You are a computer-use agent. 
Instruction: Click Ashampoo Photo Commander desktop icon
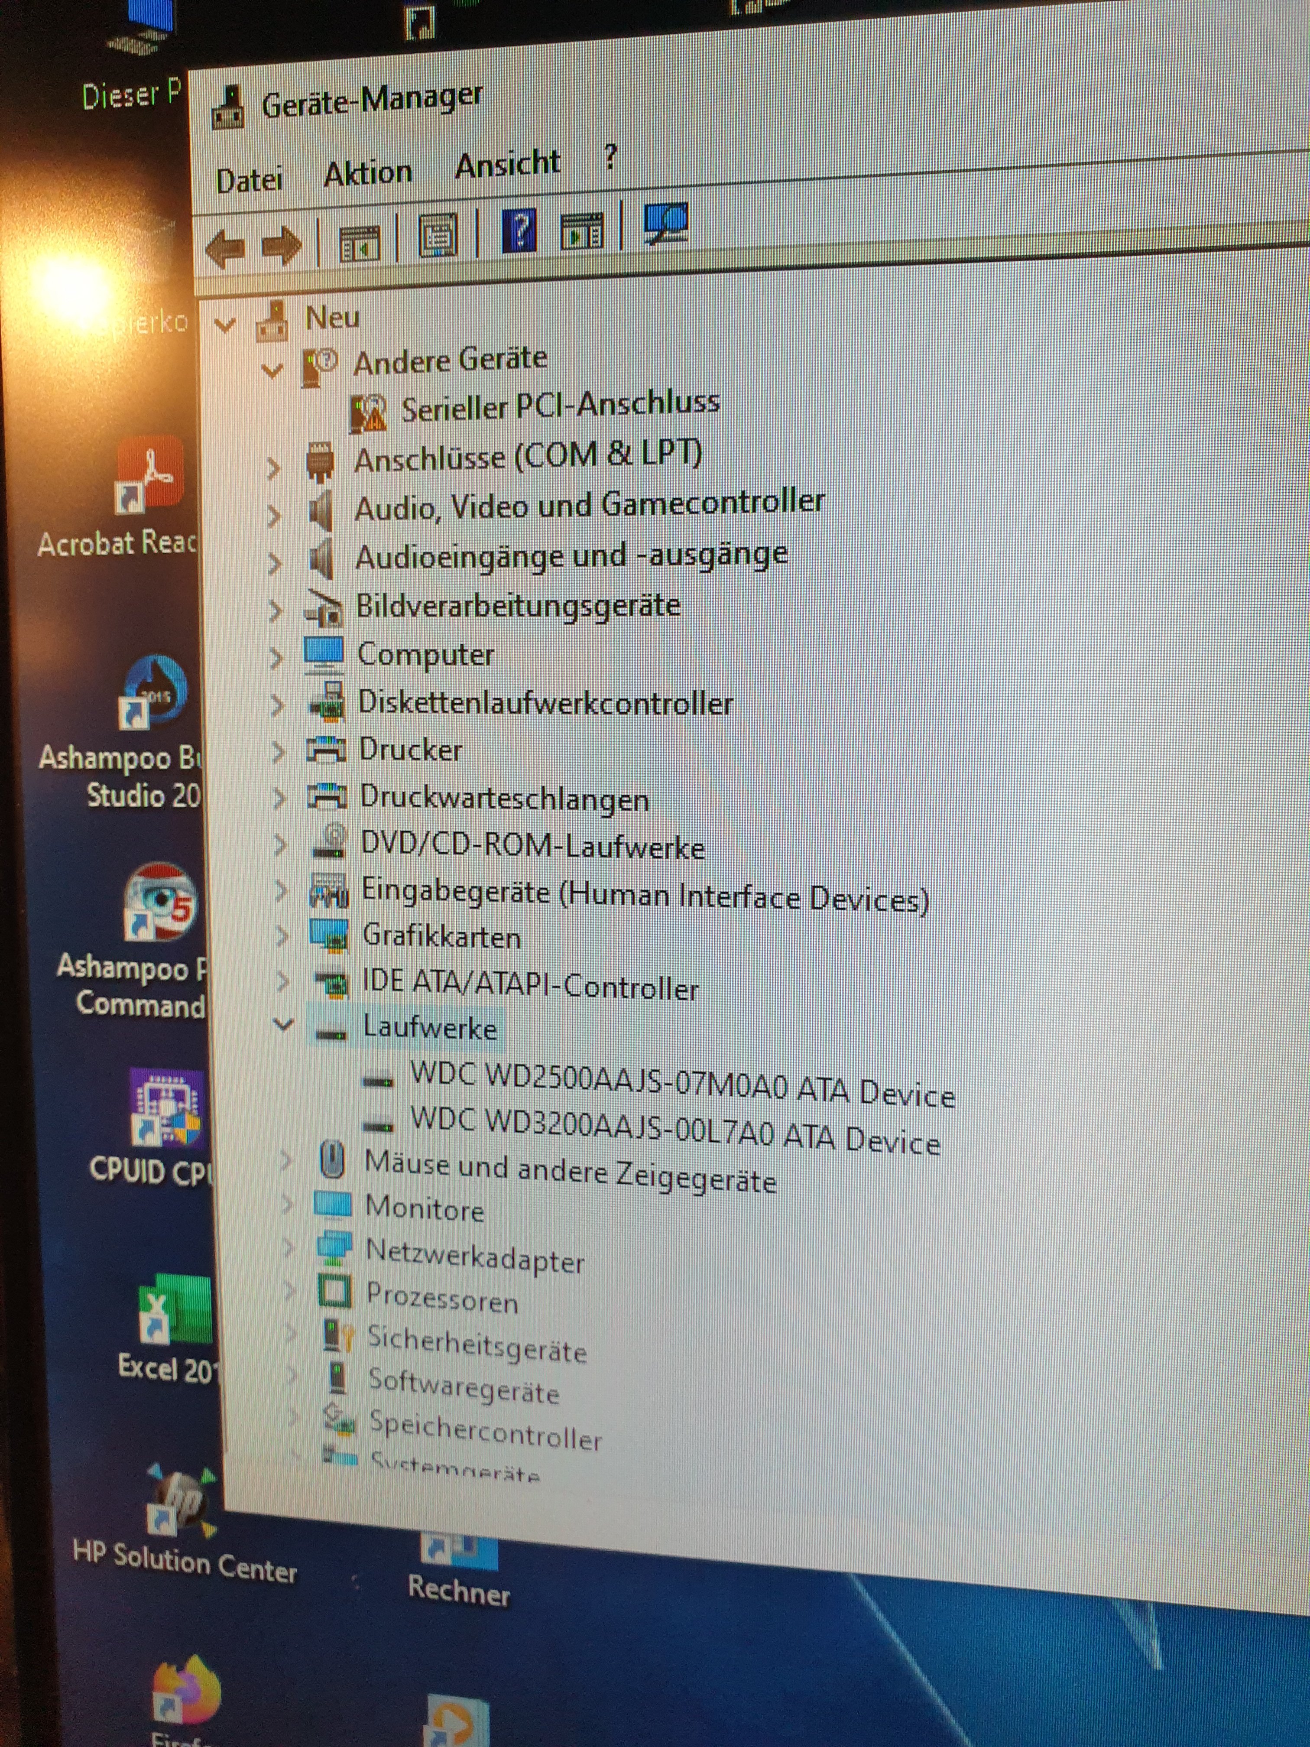click(160, 902)
